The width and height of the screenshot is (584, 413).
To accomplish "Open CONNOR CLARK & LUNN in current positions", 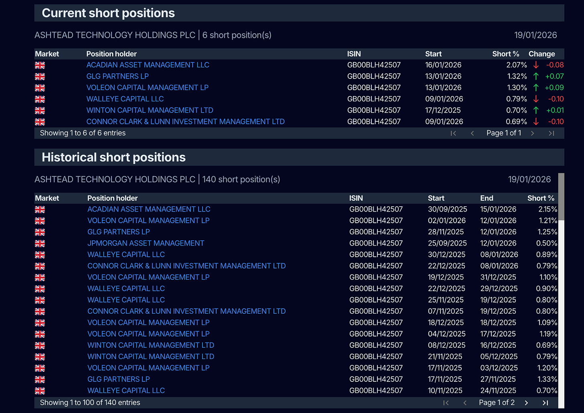I will [185, 121].
